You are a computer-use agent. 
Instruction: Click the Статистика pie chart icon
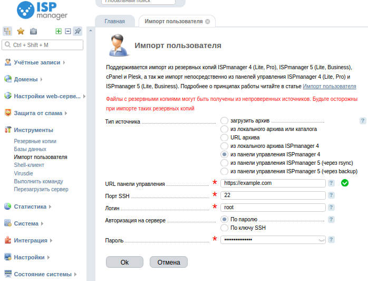coord(8,207)
